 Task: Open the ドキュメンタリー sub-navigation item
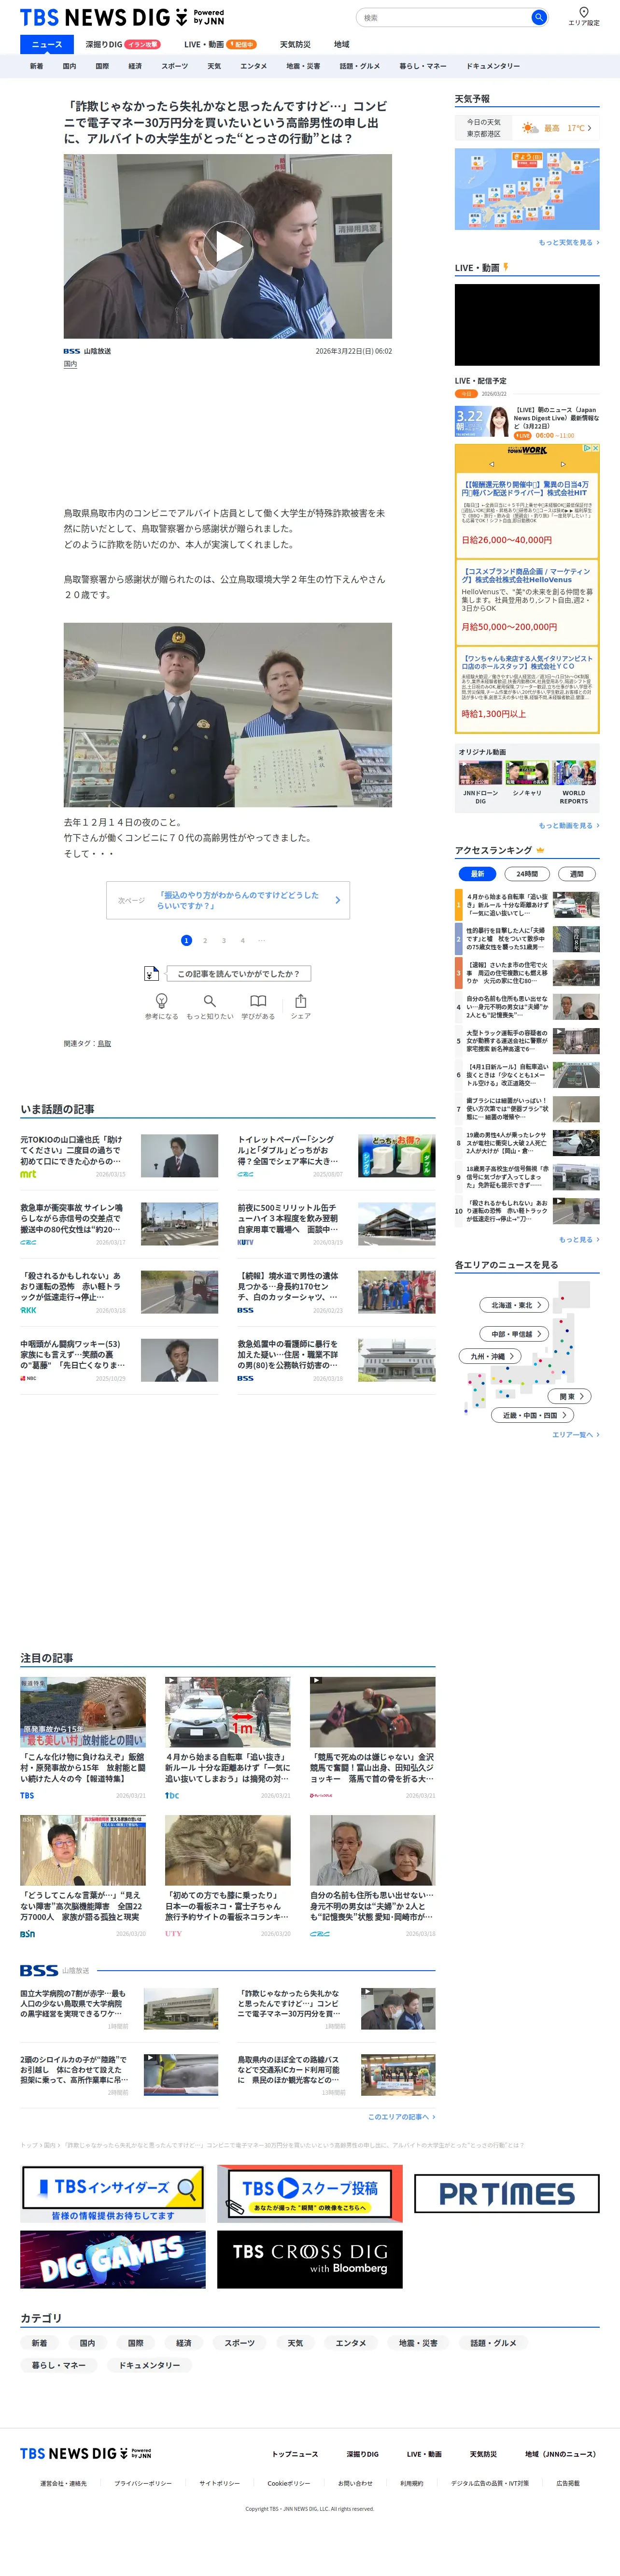point(493,66)
